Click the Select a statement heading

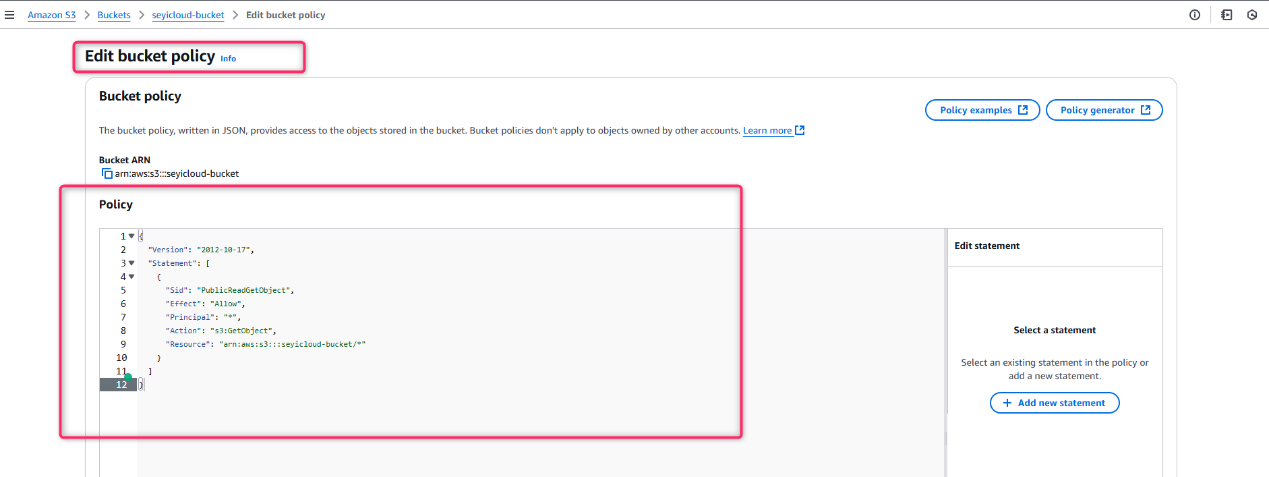click(x=1055, y=330)
